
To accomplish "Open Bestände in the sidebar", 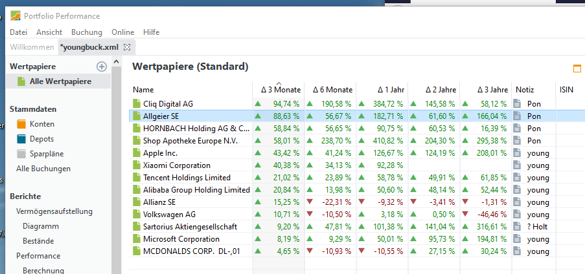I will (x=38, y=241).
